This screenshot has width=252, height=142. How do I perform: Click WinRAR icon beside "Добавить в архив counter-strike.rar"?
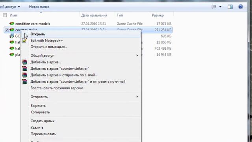24,68
